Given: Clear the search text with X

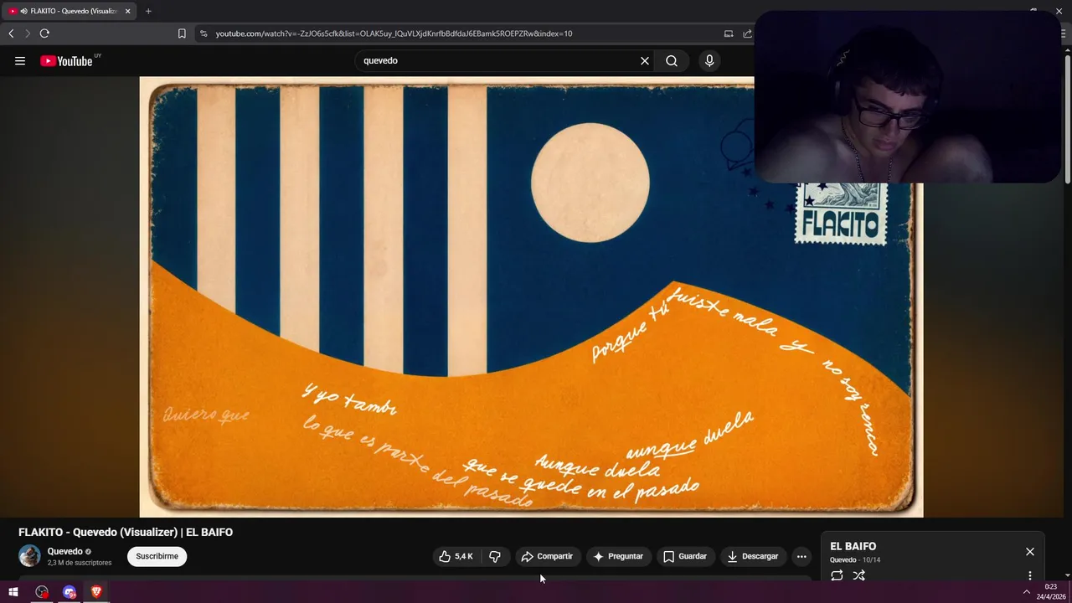Looking at the screenshot, I should 645,60.
